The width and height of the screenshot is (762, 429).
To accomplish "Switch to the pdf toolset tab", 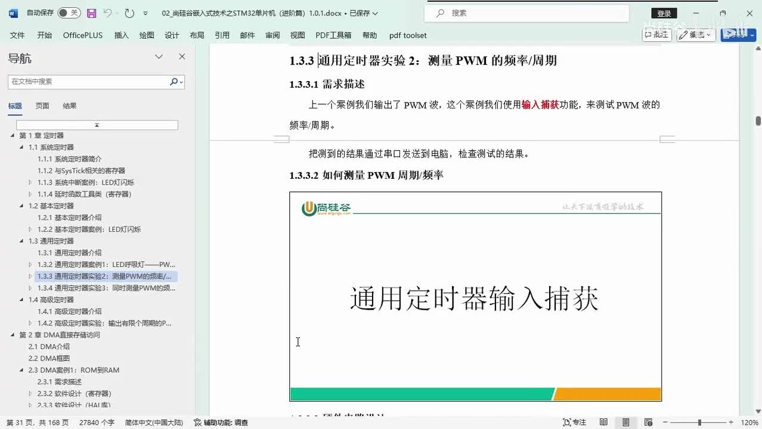I will (408, 35).
